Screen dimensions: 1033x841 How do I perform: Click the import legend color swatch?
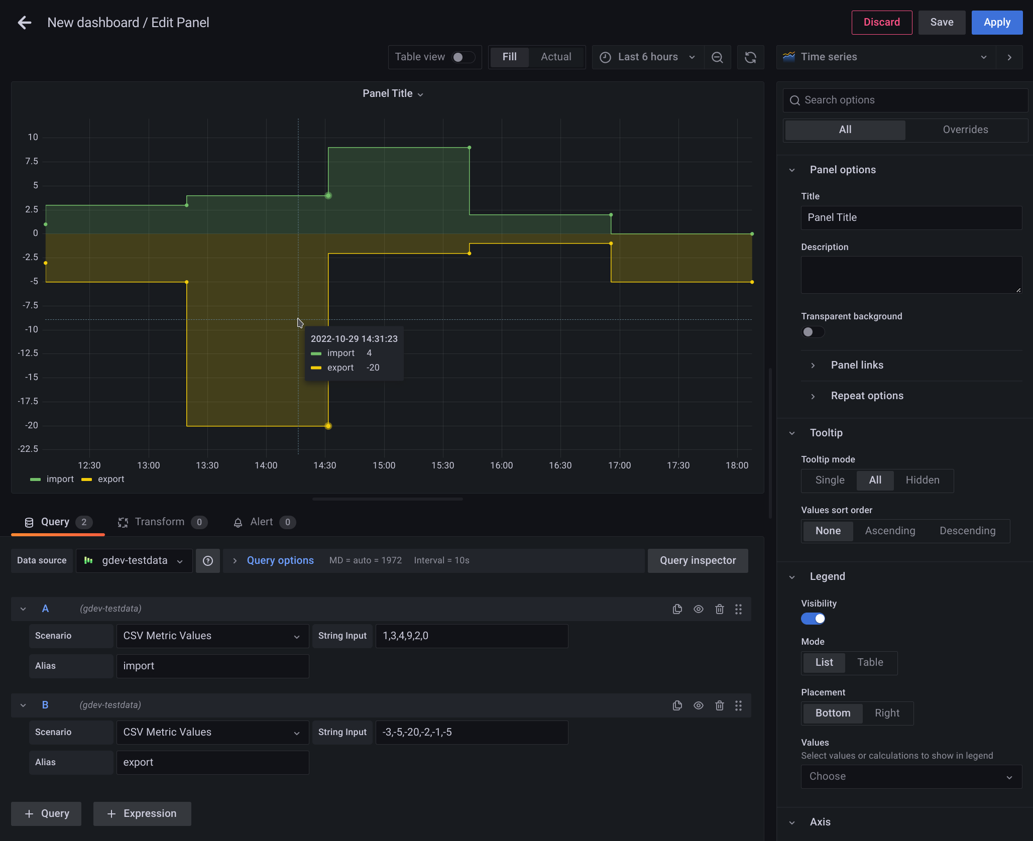(x=35, y=479)
